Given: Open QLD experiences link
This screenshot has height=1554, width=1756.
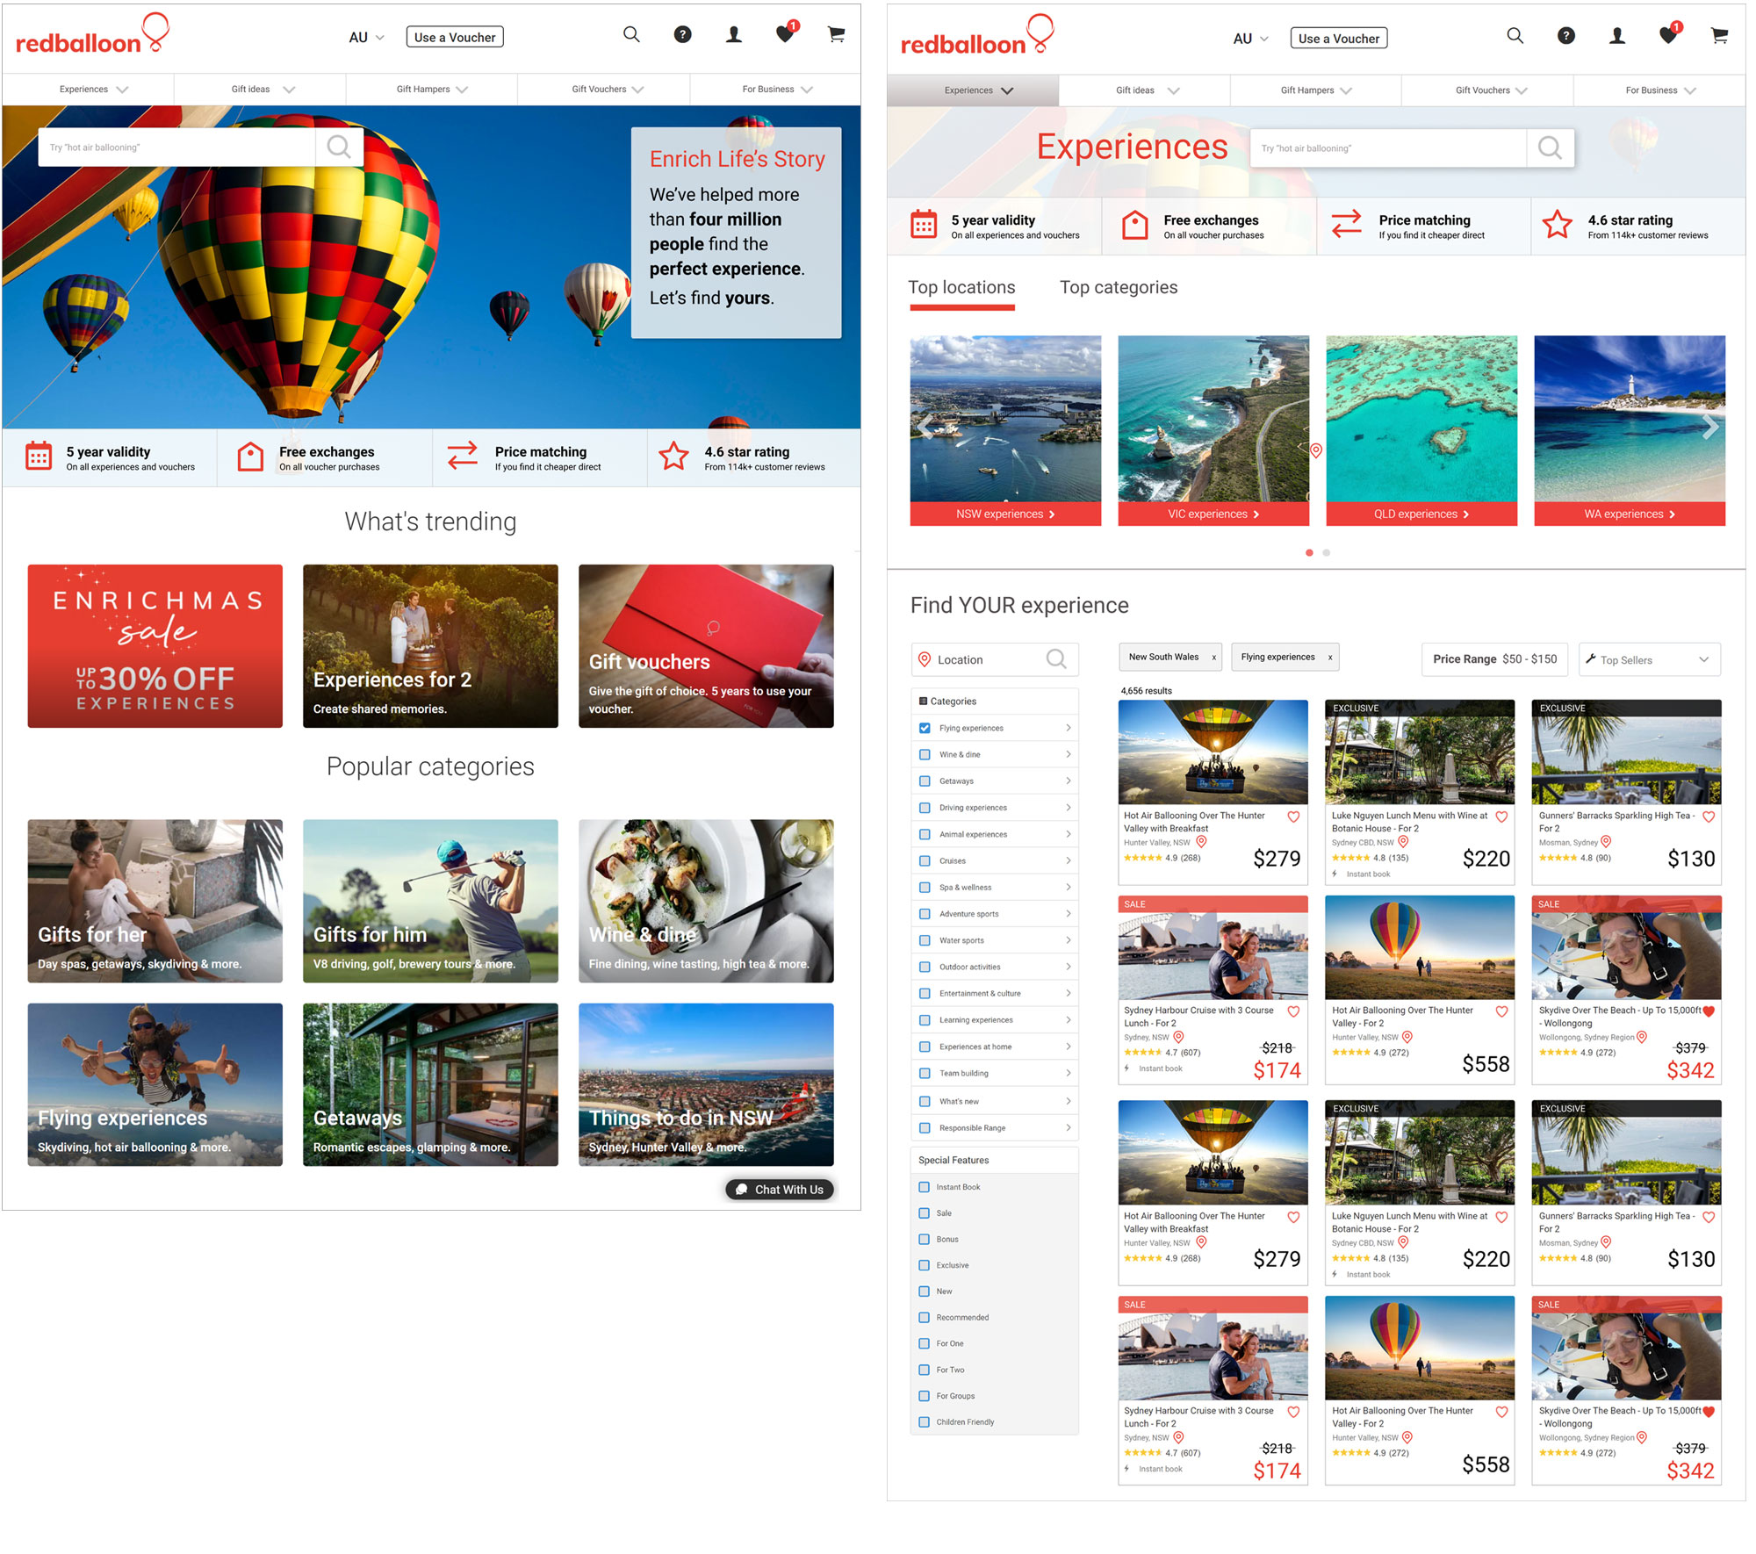Looking at the screenshot, I should pyautogui.click(x=1421, y=514).
